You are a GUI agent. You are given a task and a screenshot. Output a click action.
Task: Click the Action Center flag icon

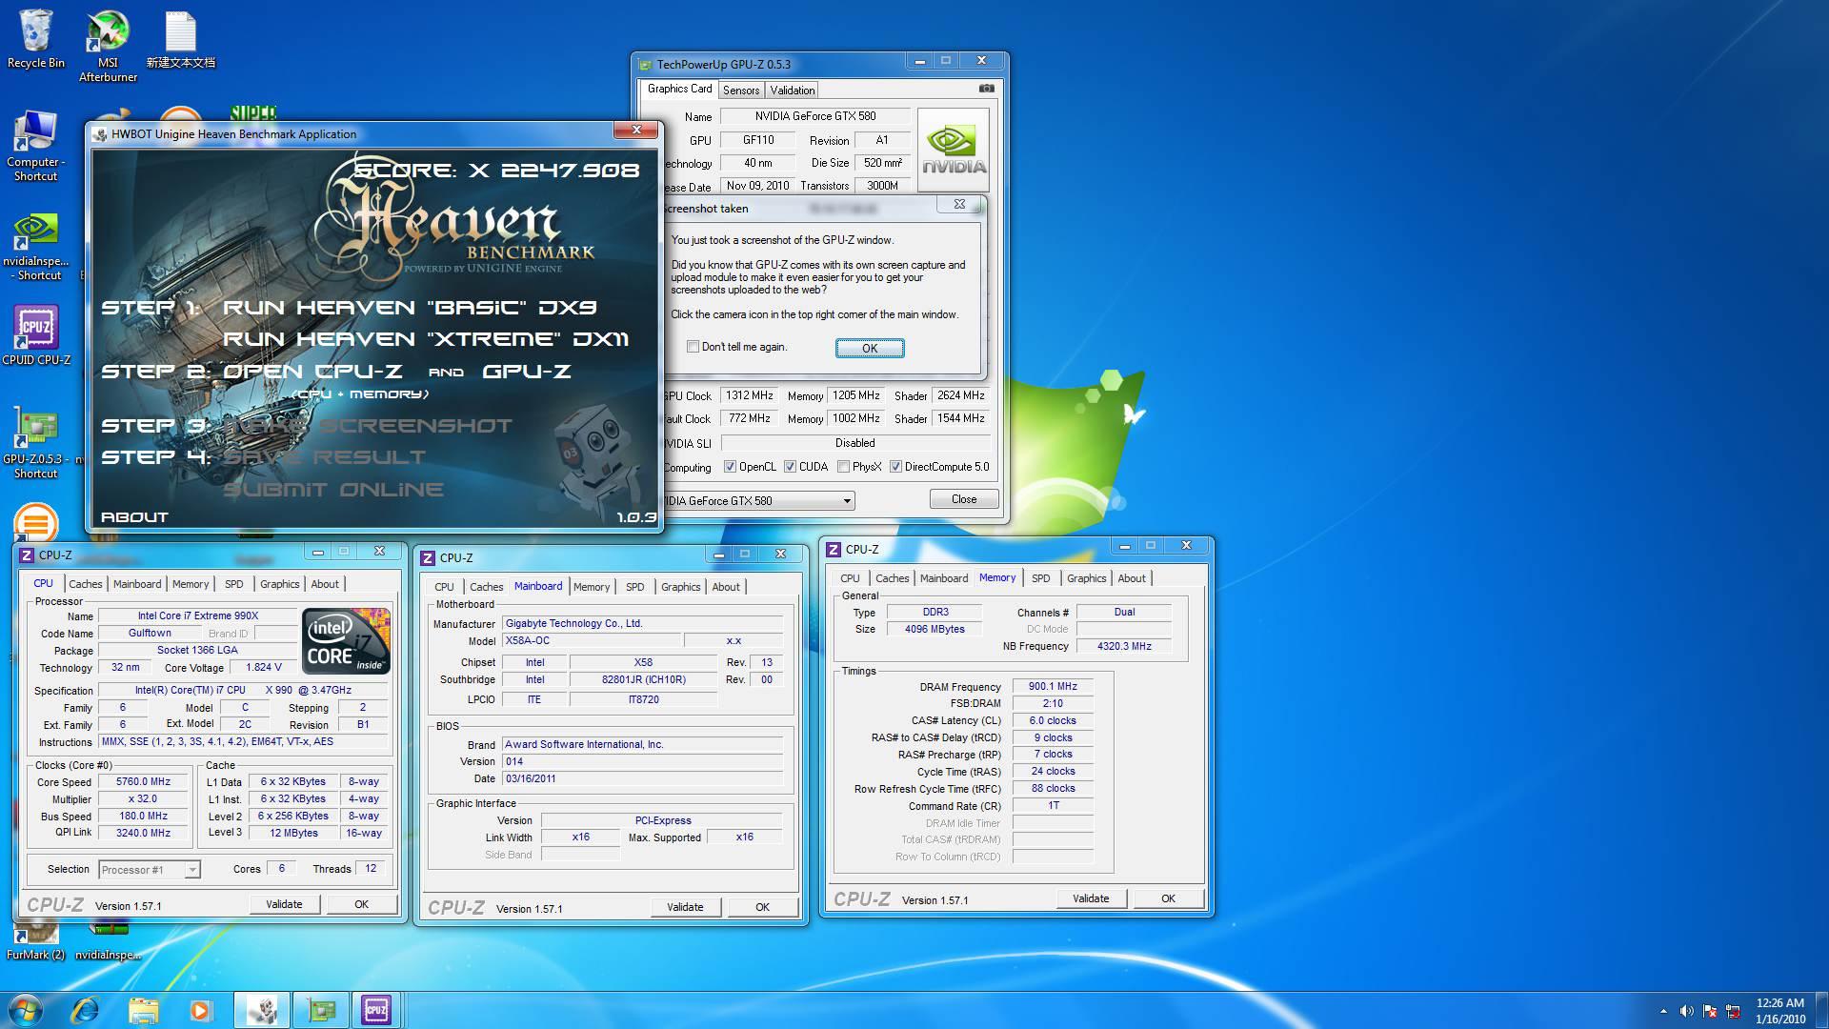point(1710,1011)
